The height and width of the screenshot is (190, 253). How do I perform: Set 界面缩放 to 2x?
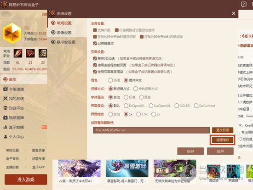tap(154, 114)
